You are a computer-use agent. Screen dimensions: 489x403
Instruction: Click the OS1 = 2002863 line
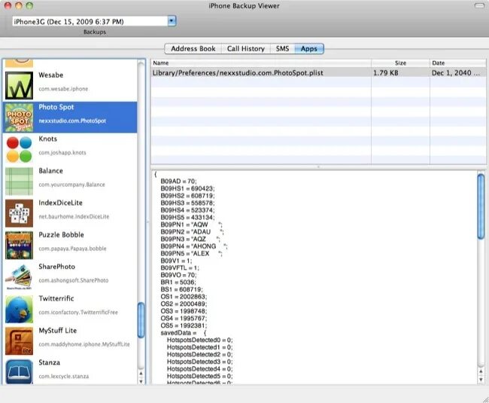184,297
